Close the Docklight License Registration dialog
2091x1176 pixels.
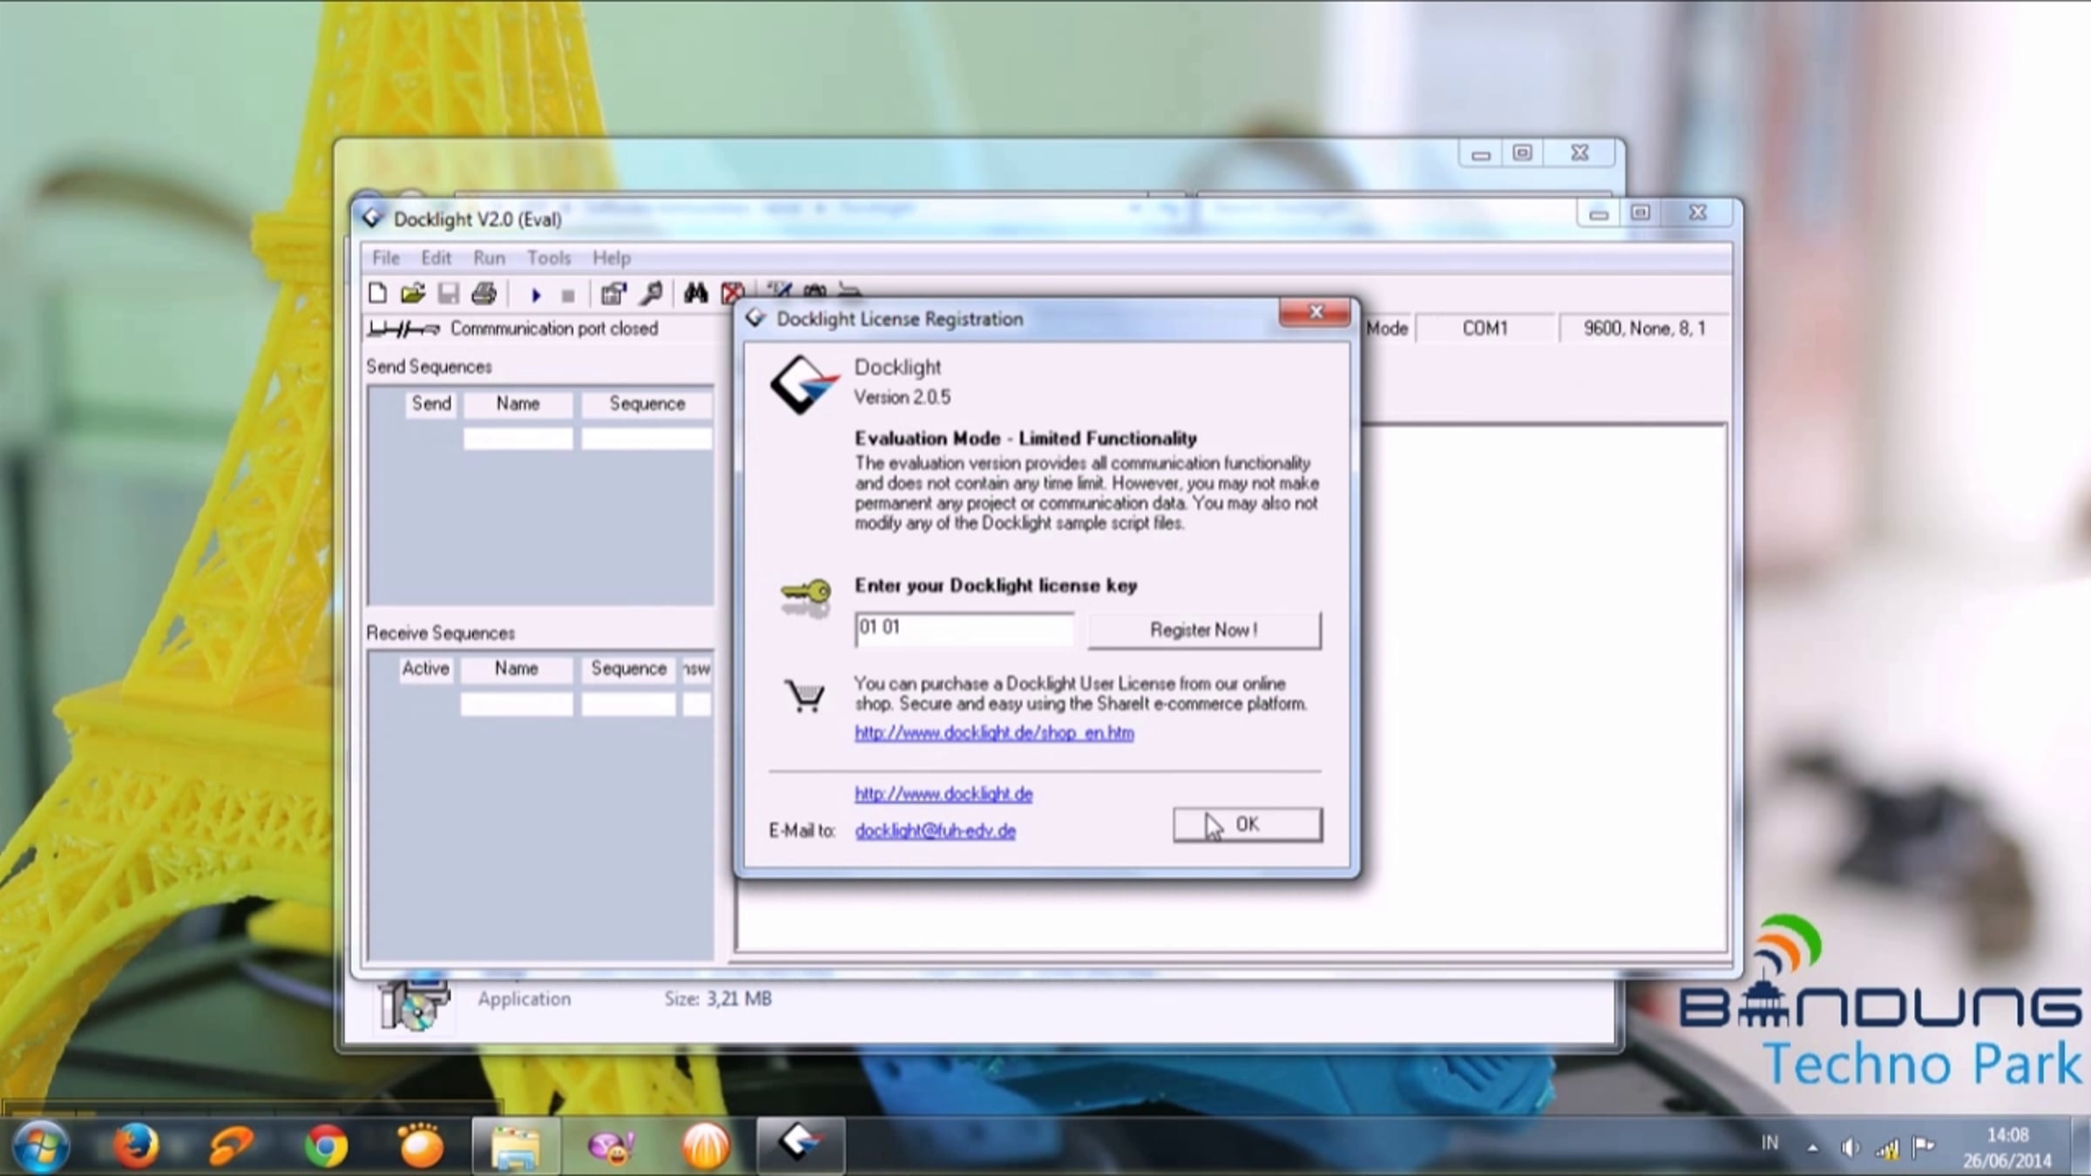click(1315, 312)
